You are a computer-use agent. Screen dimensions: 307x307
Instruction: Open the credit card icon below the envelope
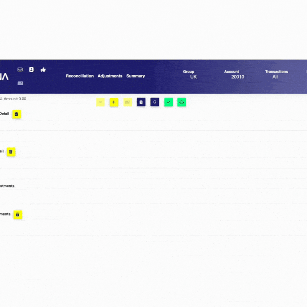[20, 83]
